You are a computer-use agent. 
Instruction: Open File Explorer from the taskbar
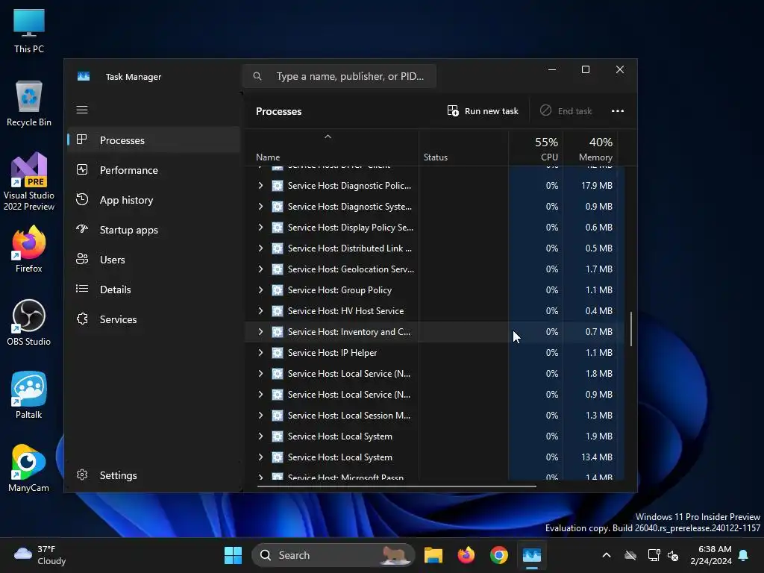click(433, 555)
